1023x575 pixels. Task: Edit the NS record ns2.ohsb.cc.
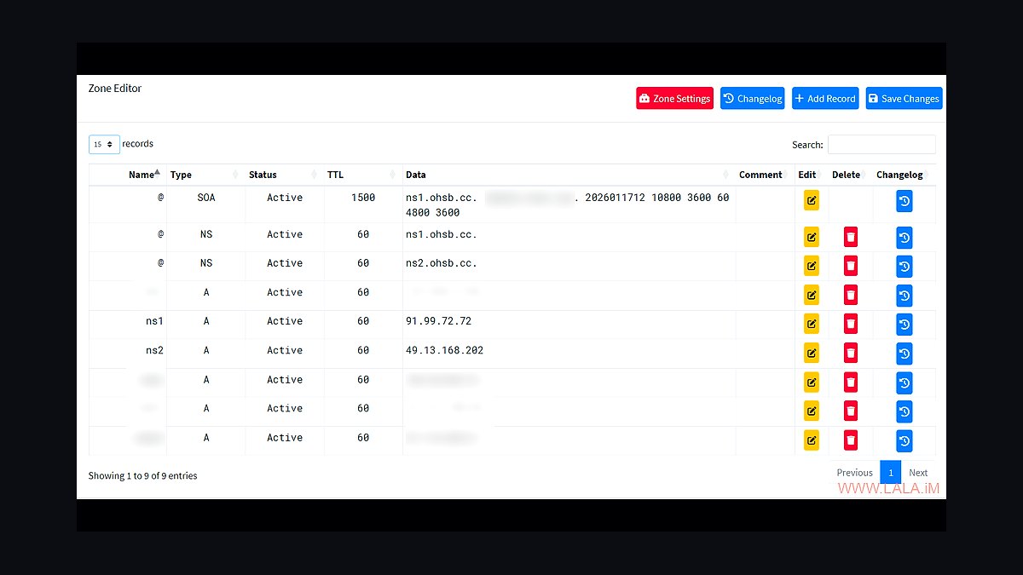811,267
